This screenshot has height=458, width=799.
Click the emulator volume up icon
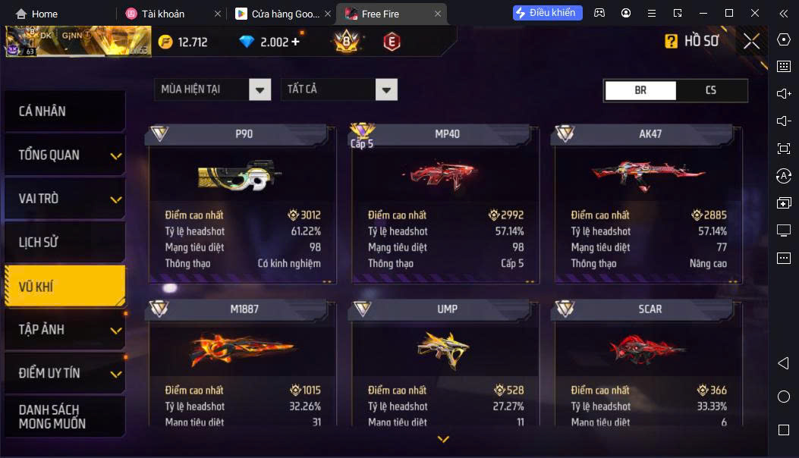784,93
